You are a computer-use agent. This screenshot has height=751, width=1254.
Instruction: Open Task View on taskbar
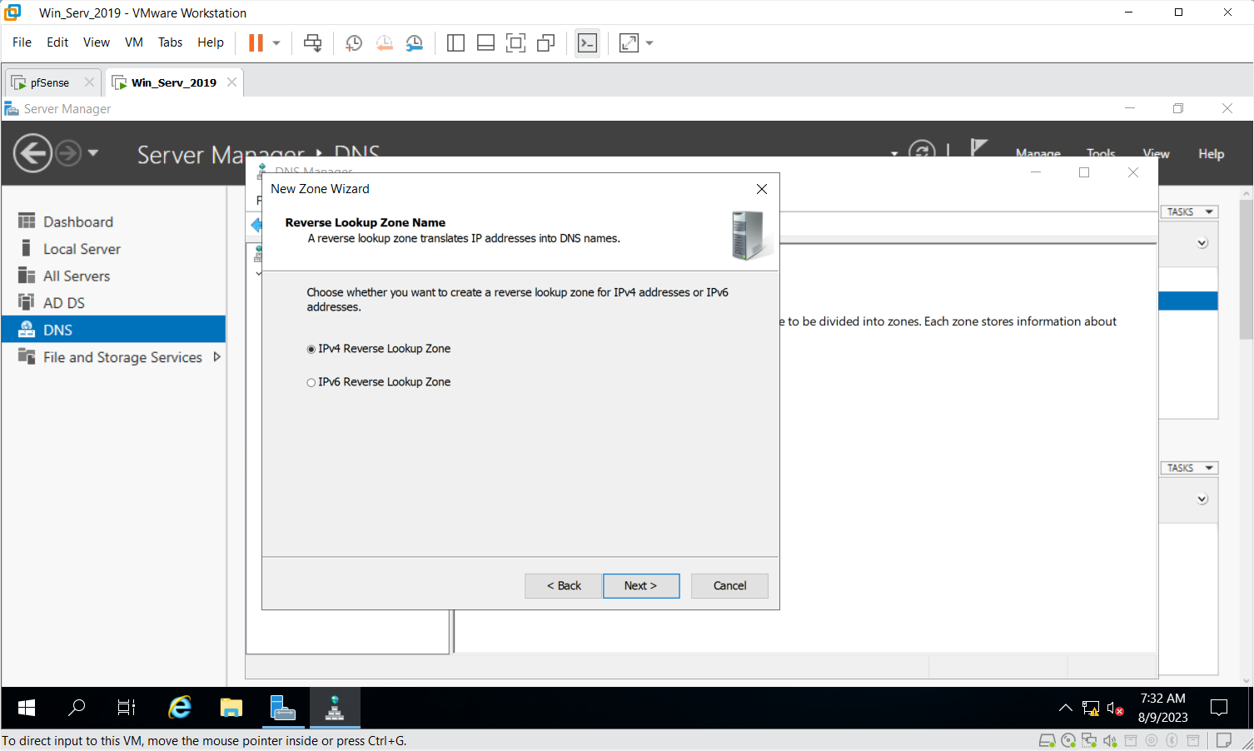(x=127, y=708)
